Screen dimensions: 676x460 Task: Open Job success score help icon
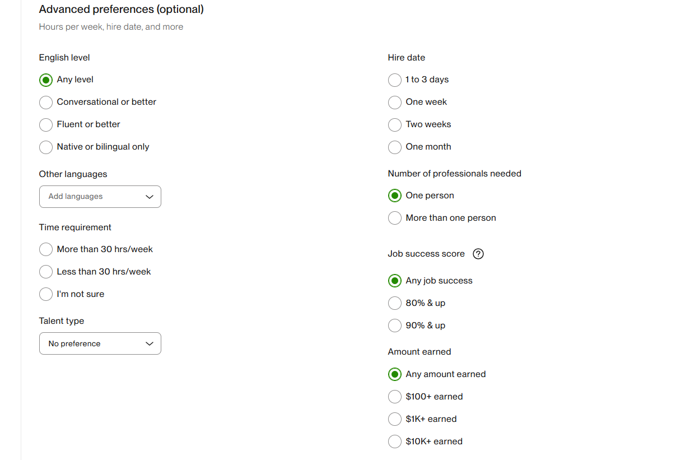coord(478,254)
